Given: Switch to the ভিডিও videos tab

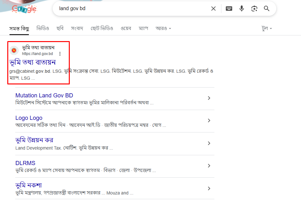Looking at the screenshot, I should [43, 28].
